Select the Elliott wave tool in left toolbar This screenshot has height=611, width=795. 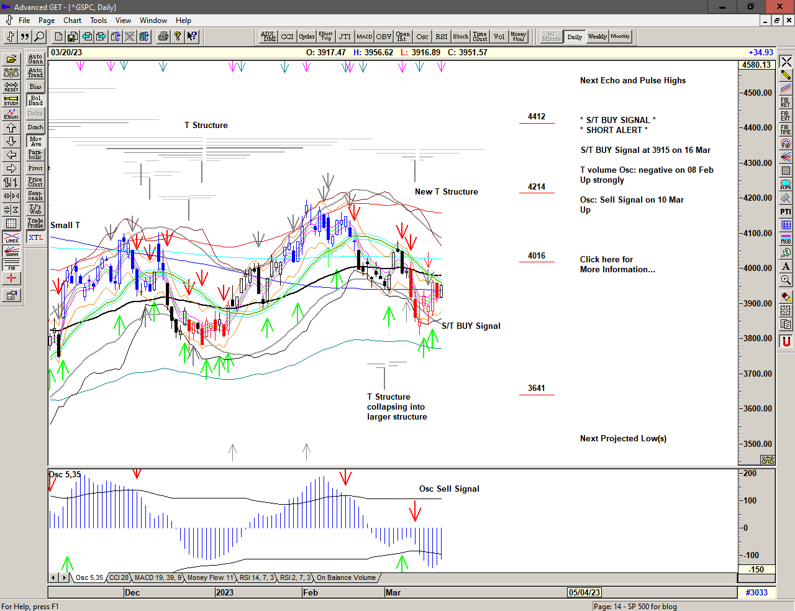(11, 114)
